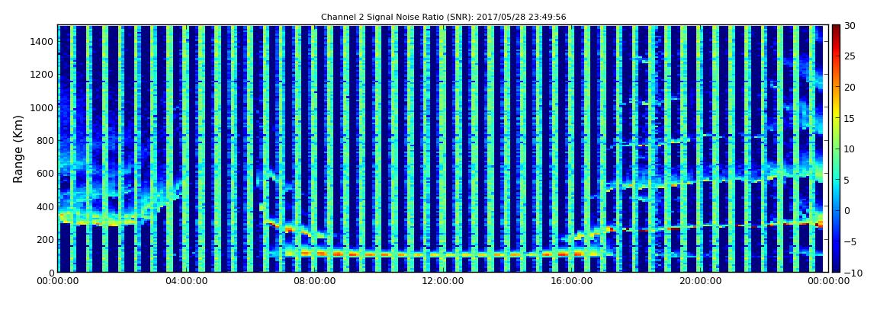The image size is (877, 310).
Task: Click the 12:00:00 time tick label
Action: pos(442,281)
